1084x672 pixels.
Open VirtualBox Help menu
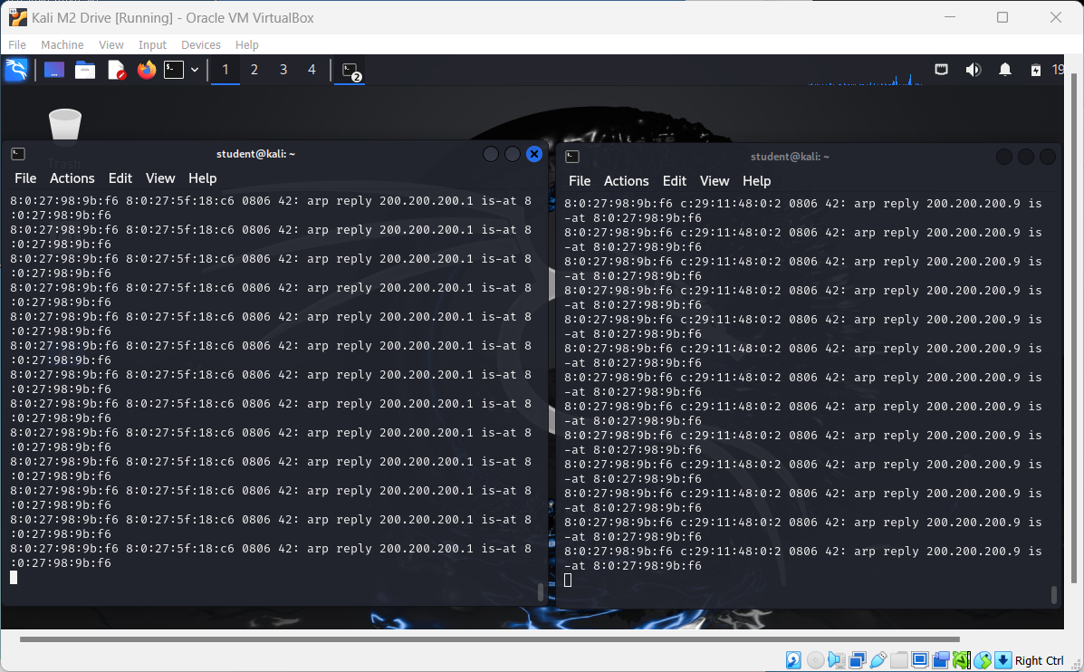point(247,45)
